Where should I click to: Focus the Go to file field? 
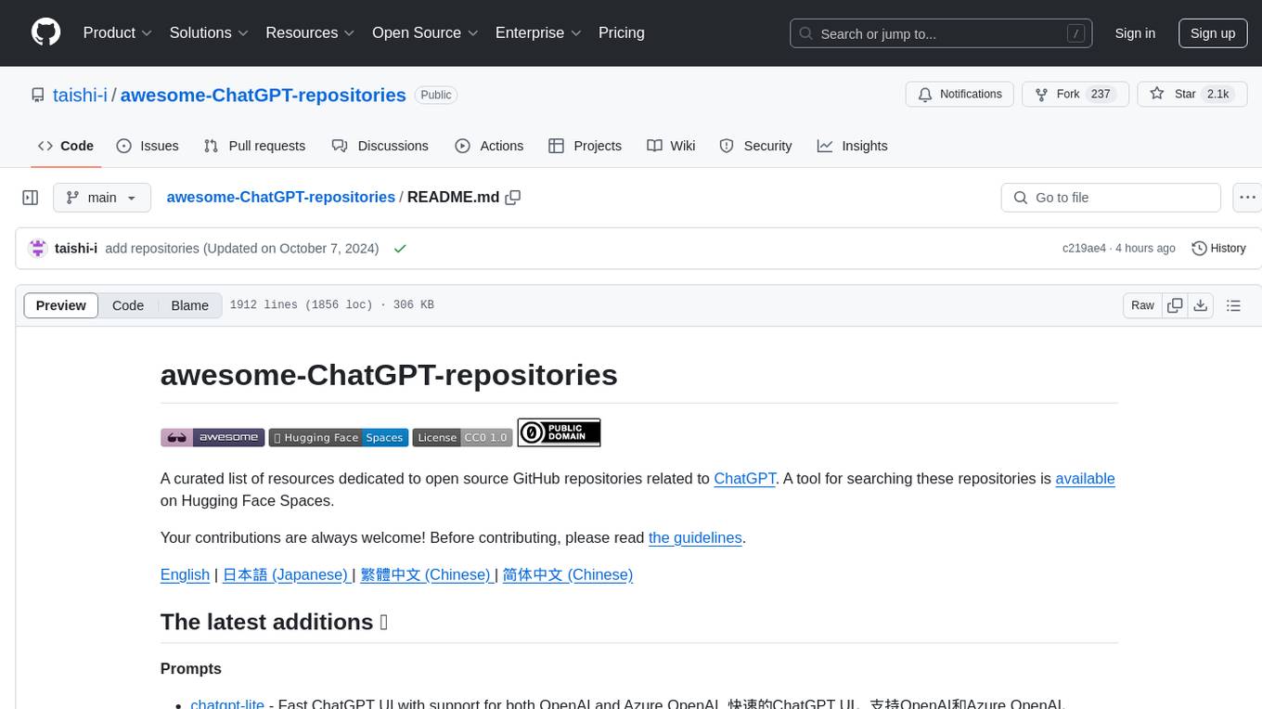pyautogui.click(x=1111, y=198)
